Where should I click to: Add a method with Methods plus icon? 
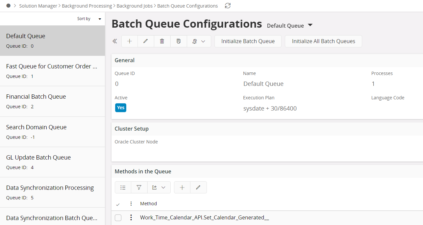tap(182, 187)
